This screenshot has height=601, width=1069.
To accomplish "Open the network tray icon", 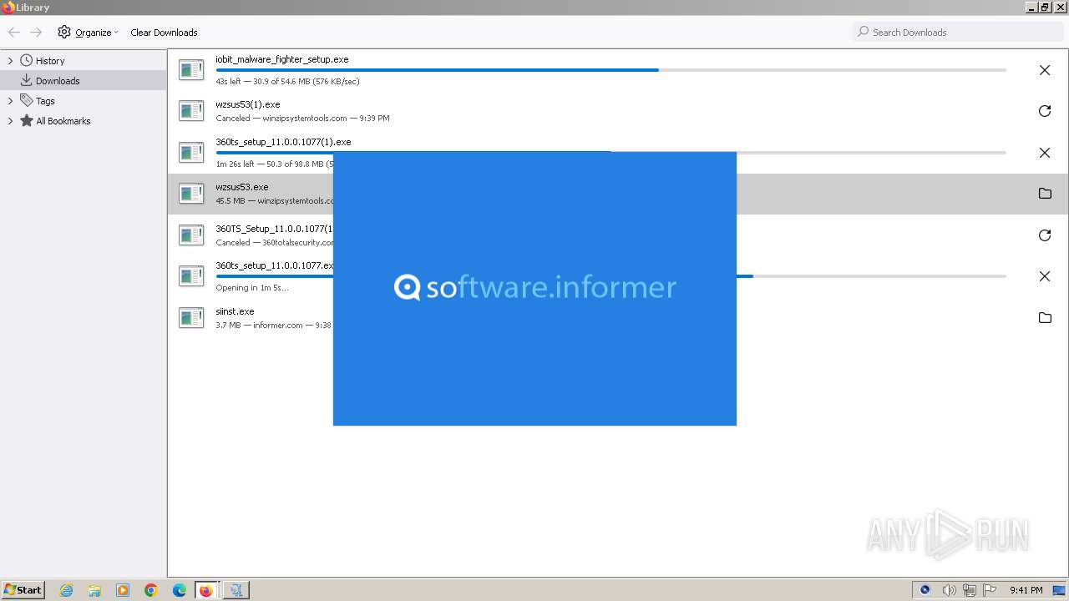I will tap(969, 590).
